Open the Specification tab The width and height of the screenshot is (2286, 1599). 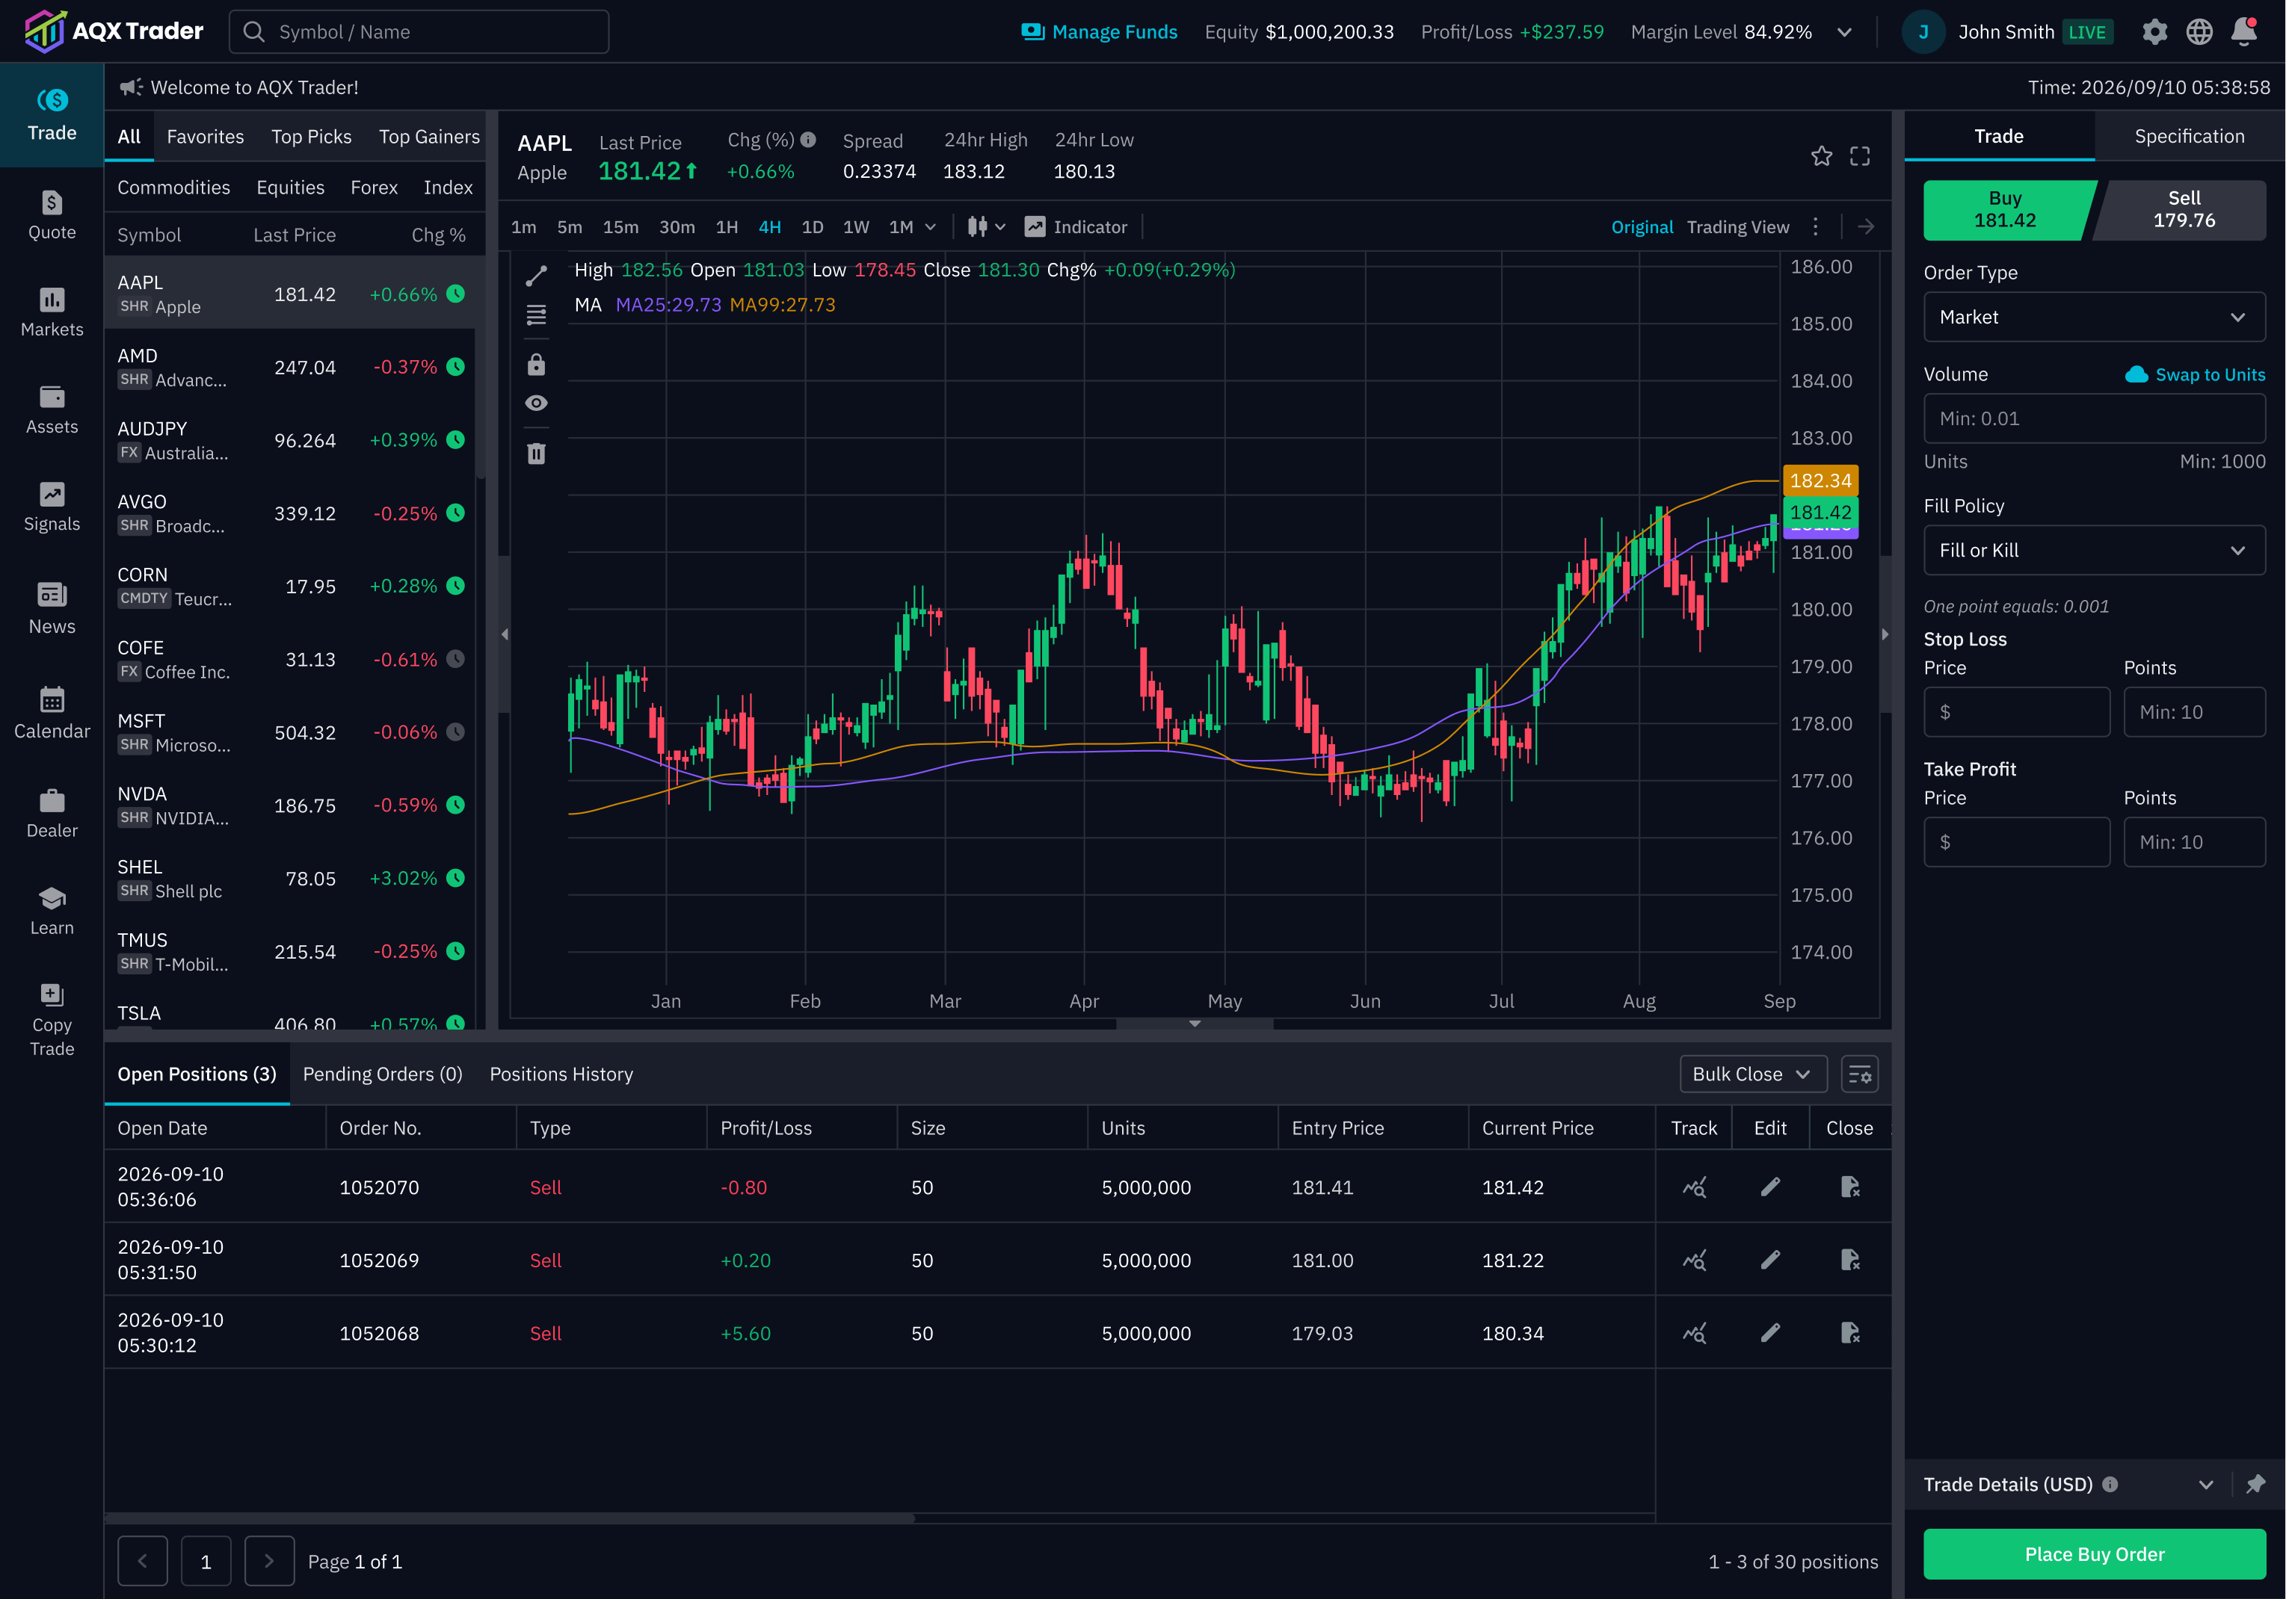click(x=2188, y=136)
